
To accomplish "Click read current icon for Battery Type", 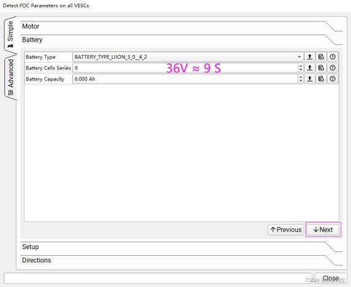I will pos(310,57).
